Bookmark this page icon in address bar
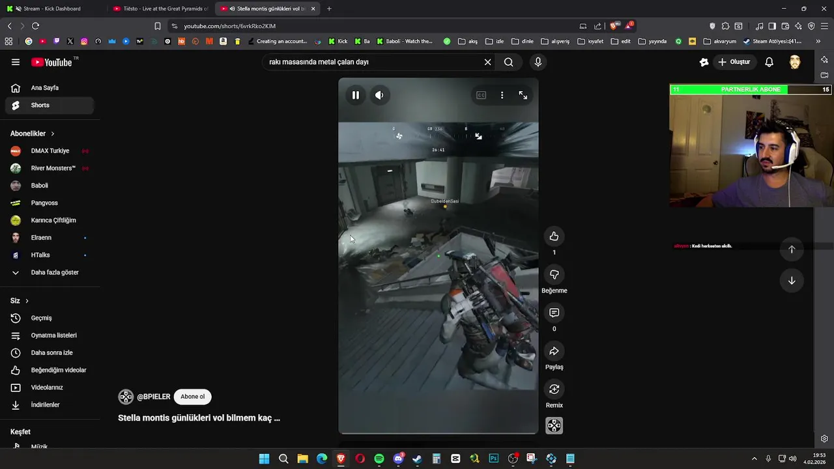Viewport: 834px width, 469px height. tap(157, 26)
